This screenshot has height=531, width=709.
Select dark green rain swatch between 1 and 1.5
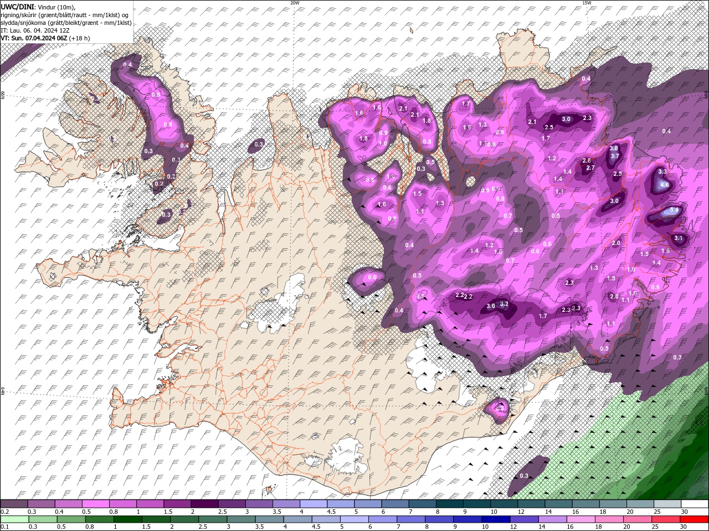pos(127,519)
